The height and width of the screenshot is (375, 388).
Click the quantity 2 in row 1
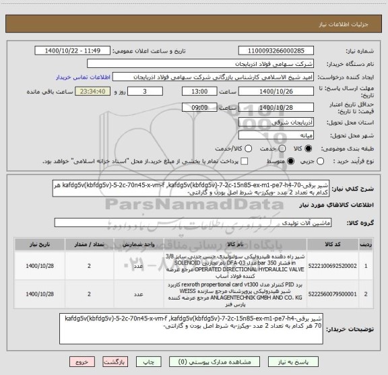(x=89, y=266)
